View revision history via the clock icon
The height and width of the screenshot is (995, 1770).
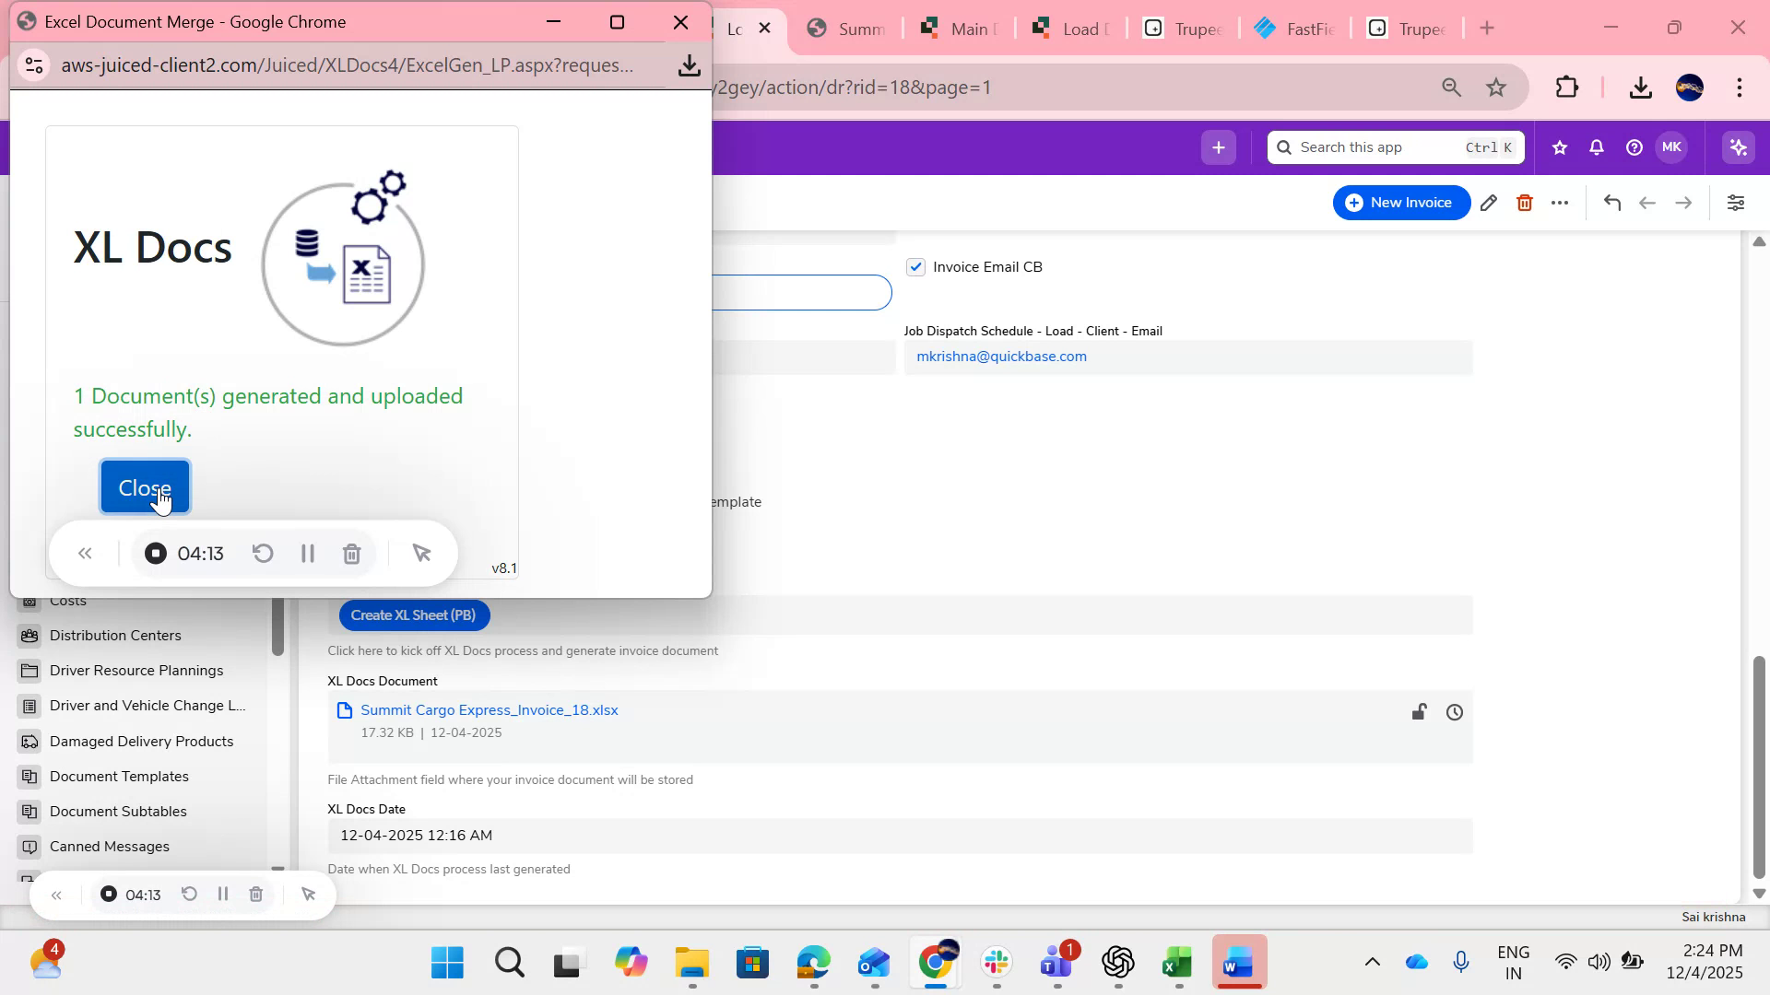[x=1454, y=711]
